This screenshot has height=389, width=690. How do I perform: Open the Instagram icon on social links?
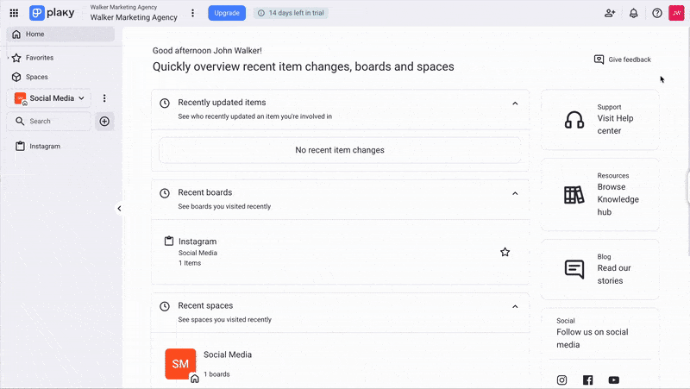pos(562,380)
